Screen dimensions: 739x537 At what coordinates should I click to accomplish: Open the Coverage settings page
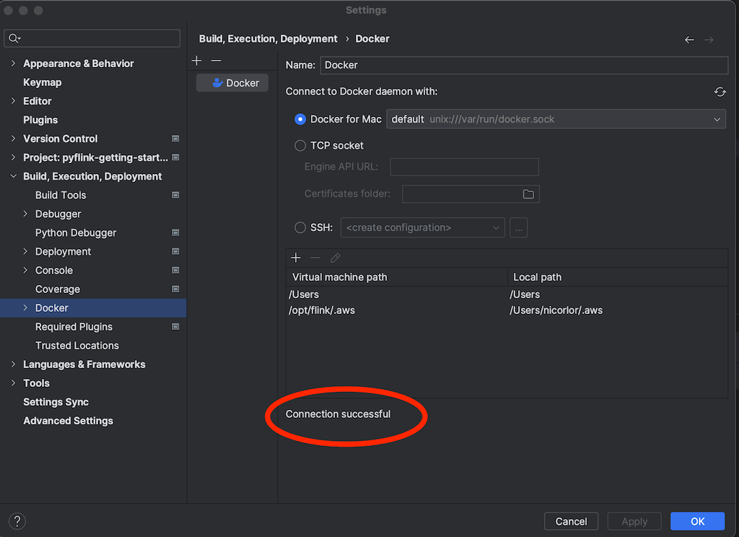pos(58,289)
